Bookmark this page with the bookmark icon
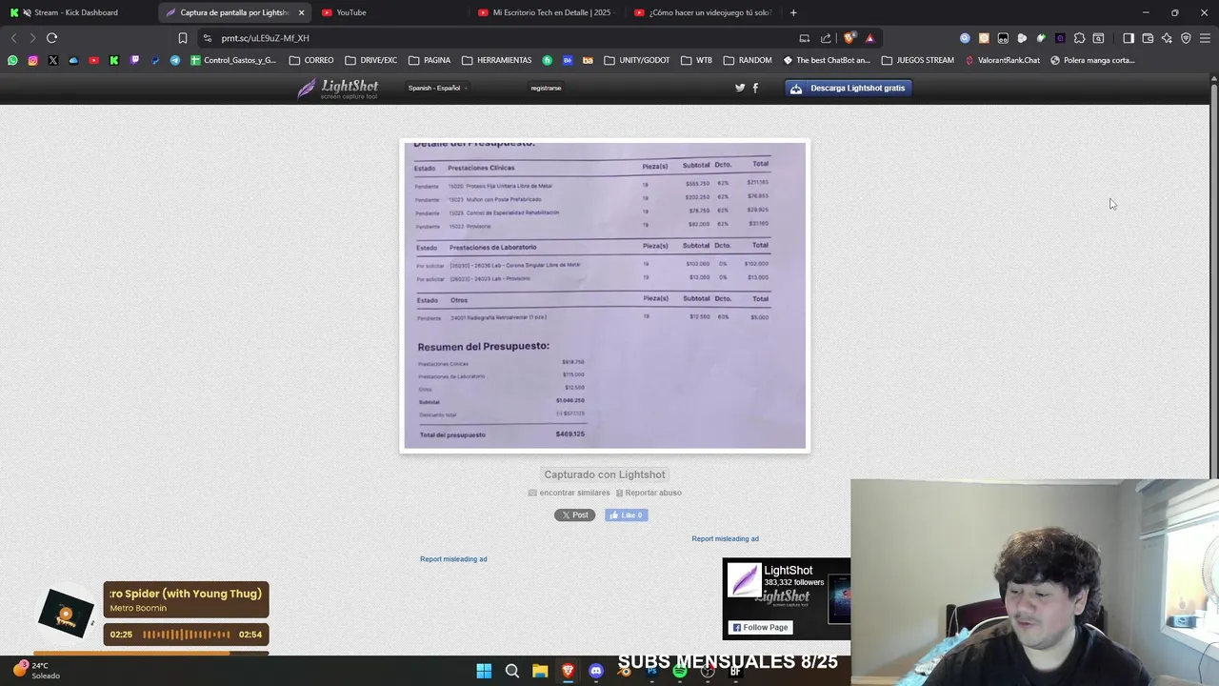1219x686 pixels. [x=182, y=38]
